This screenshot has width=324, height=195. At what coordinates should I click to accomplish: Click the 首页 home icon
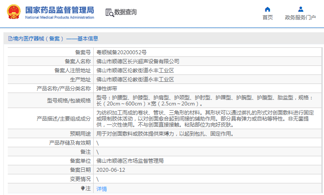pyautogui.click(x=267, y=9)
